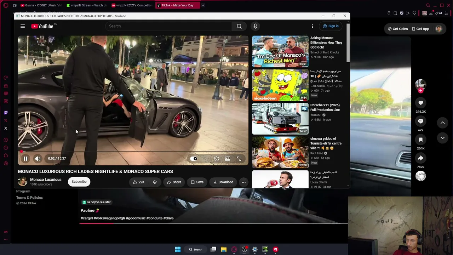The width and height of the screenshot is (453, 255).
Task: Mute the YouTube video volume
Action: [38, 159]
